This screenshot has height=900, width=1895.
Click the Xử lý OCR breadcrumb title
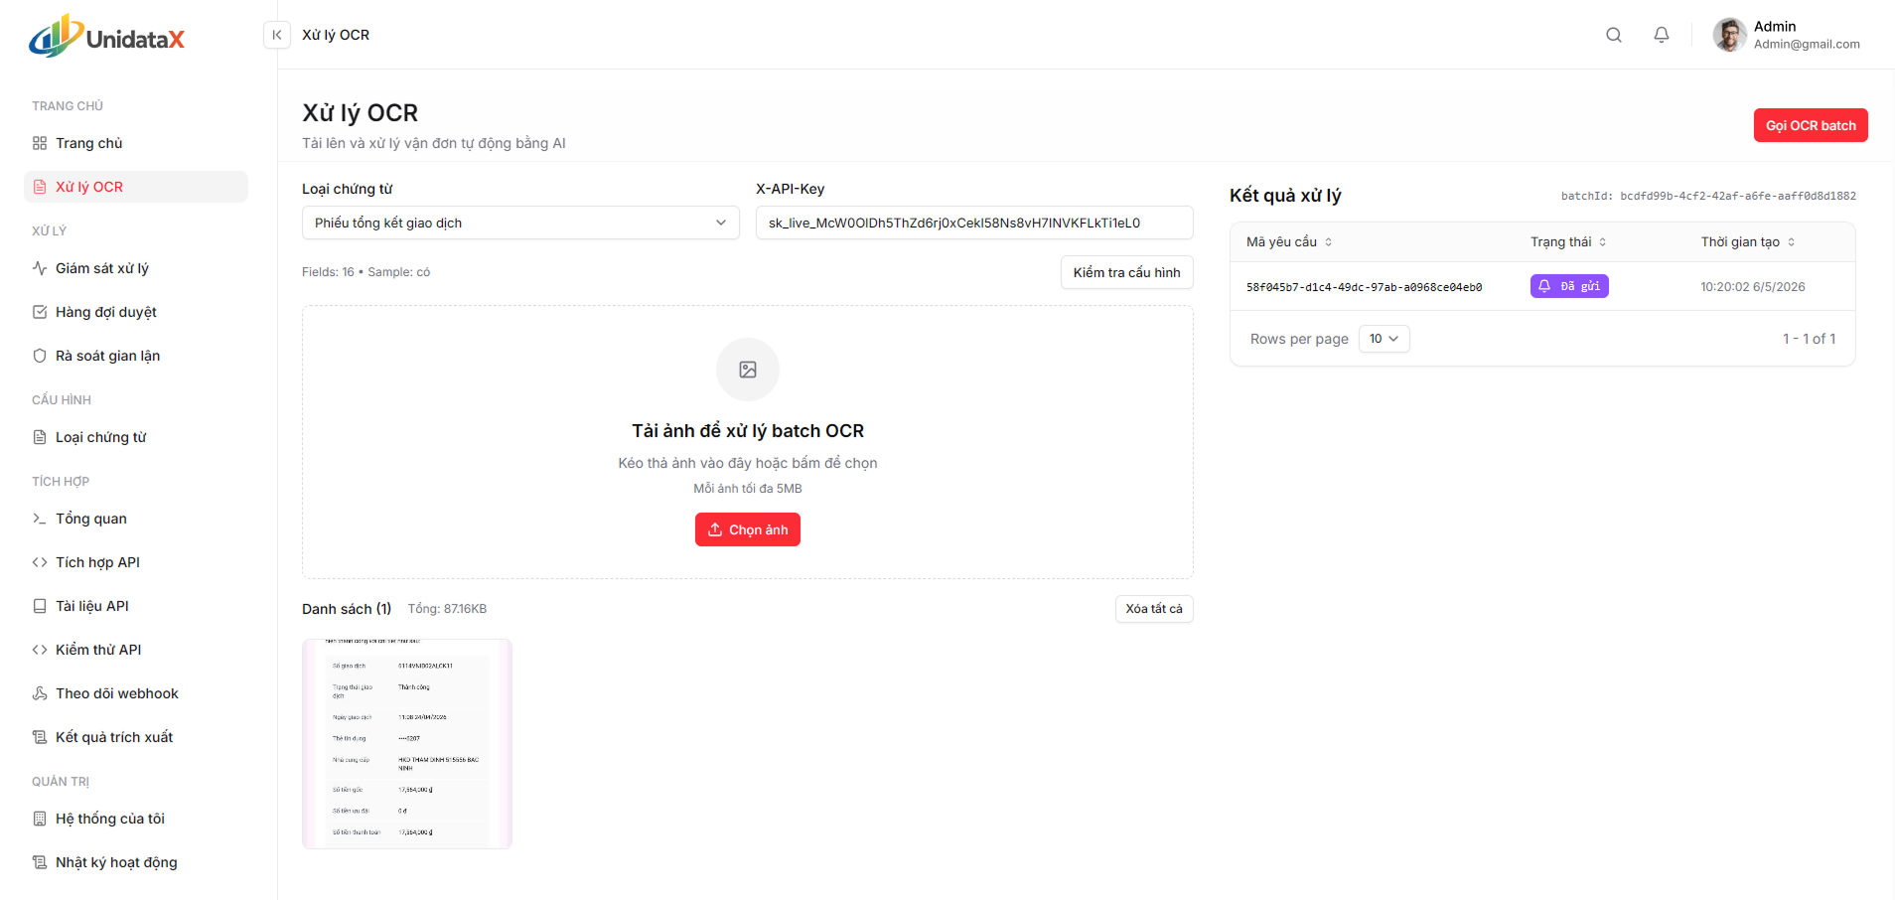click(x=336, y=35)
